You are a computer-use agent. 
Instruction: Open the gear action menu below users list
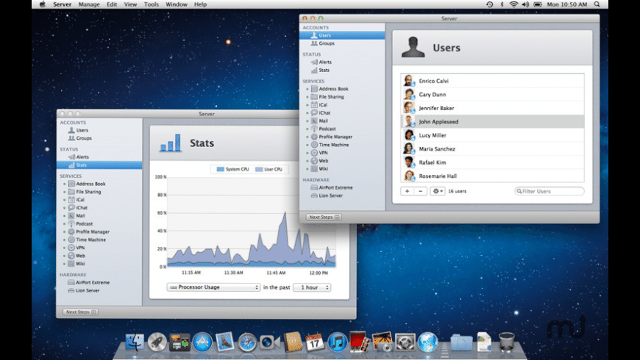tap(437, 191)
